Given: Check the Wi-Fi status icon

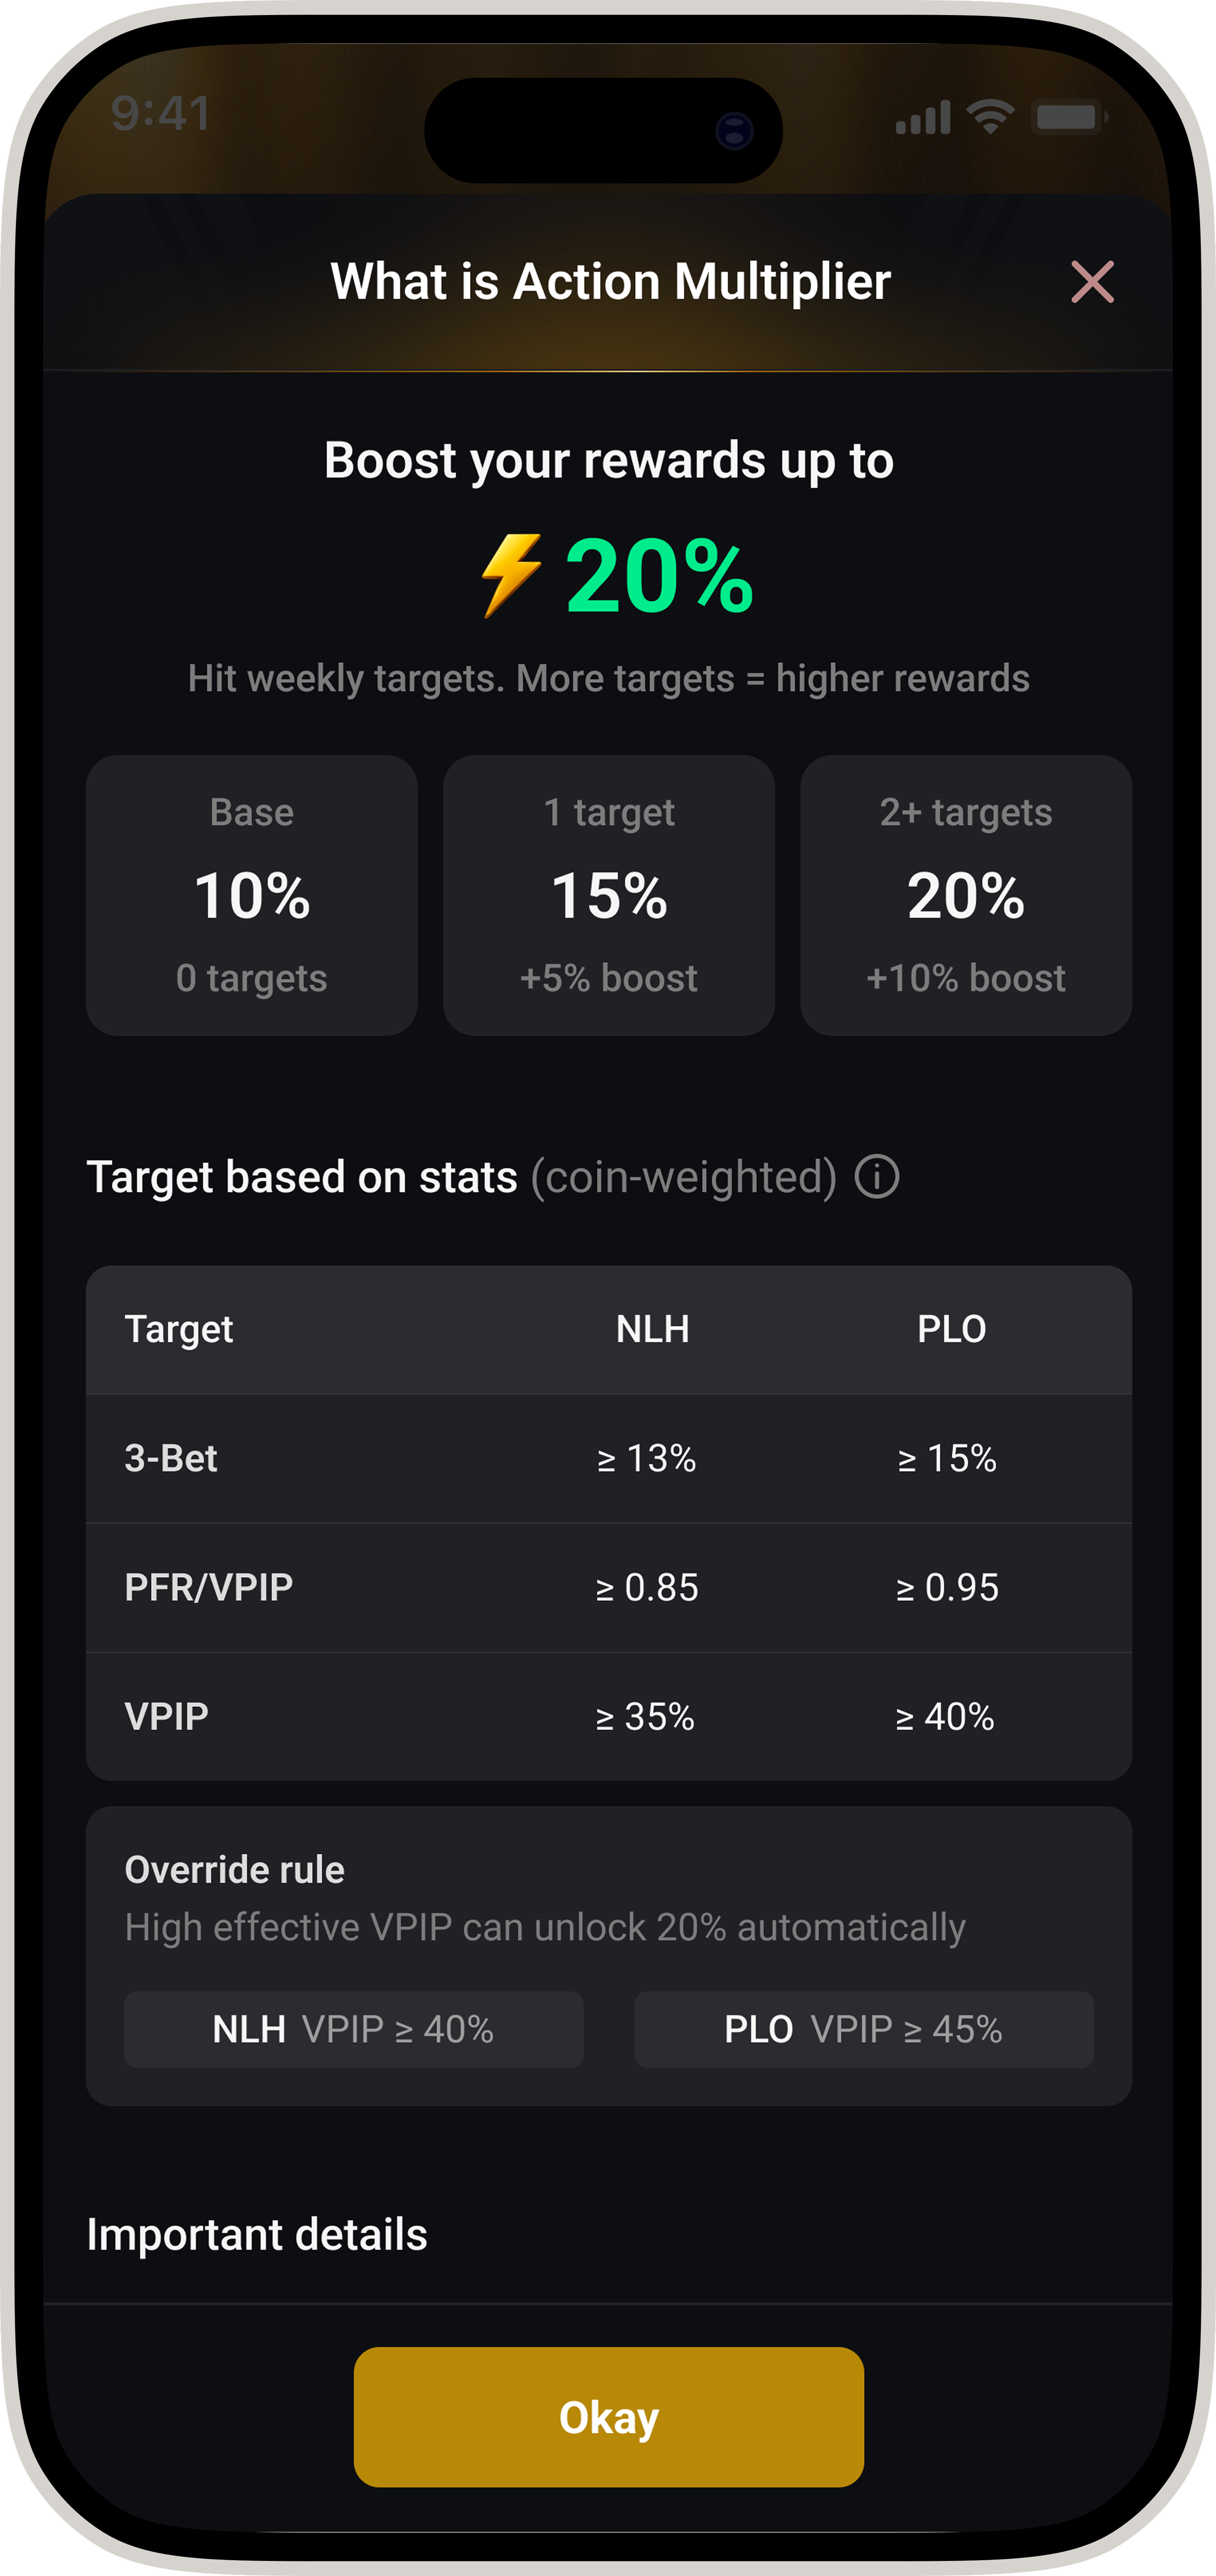Looking at the screenshot, I should 990,117.
